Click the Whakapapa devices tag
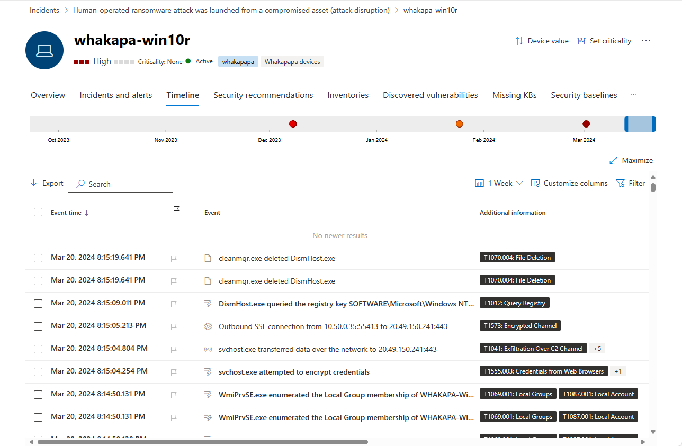The height and width of the screenshot is (446, 682). pos(292,62)
